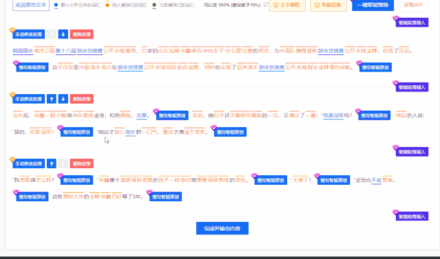
Task: Refresh the similarity percentage with the reload icon
Action: 266,5
